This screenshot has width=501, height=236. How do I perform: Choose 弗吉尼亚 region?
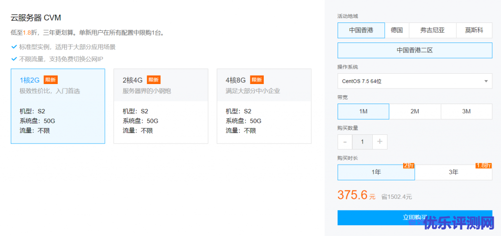(433, 30)
